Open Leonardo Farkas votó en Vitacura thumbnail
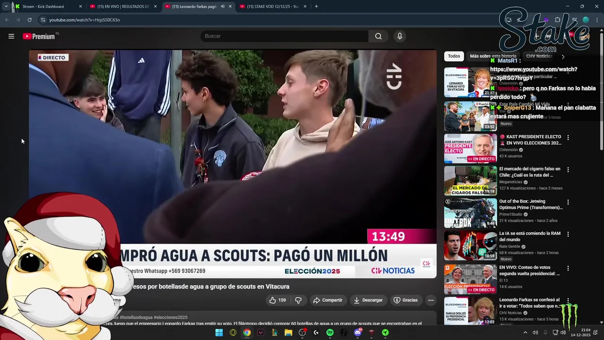Image resolution: width=604 pixels, height=340 pixels. [470, 82]
